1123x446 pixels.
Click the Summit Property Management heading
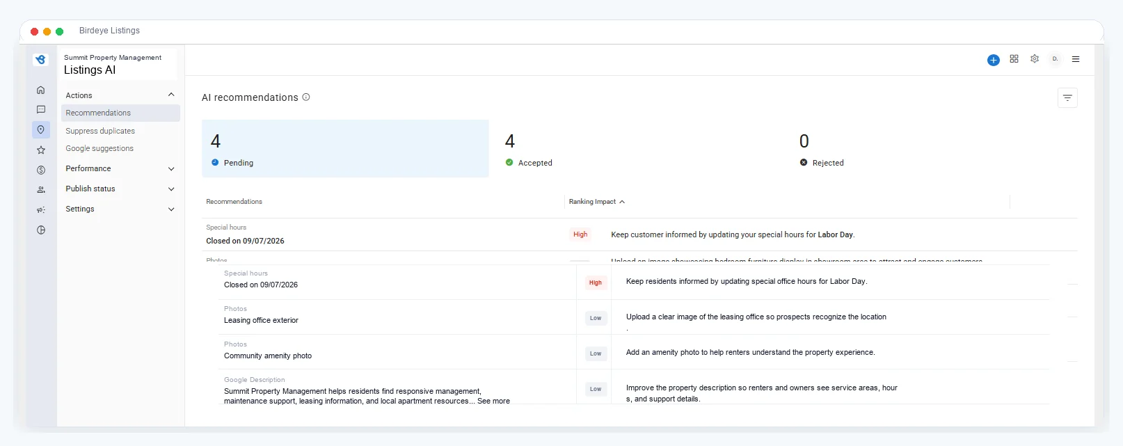(113, 58)
